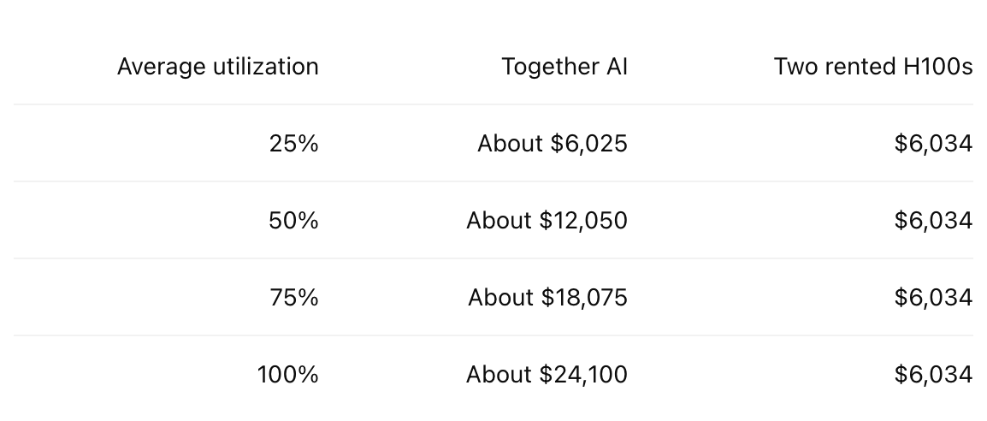Click the Average utilization column header

click(x=218, y=67)
